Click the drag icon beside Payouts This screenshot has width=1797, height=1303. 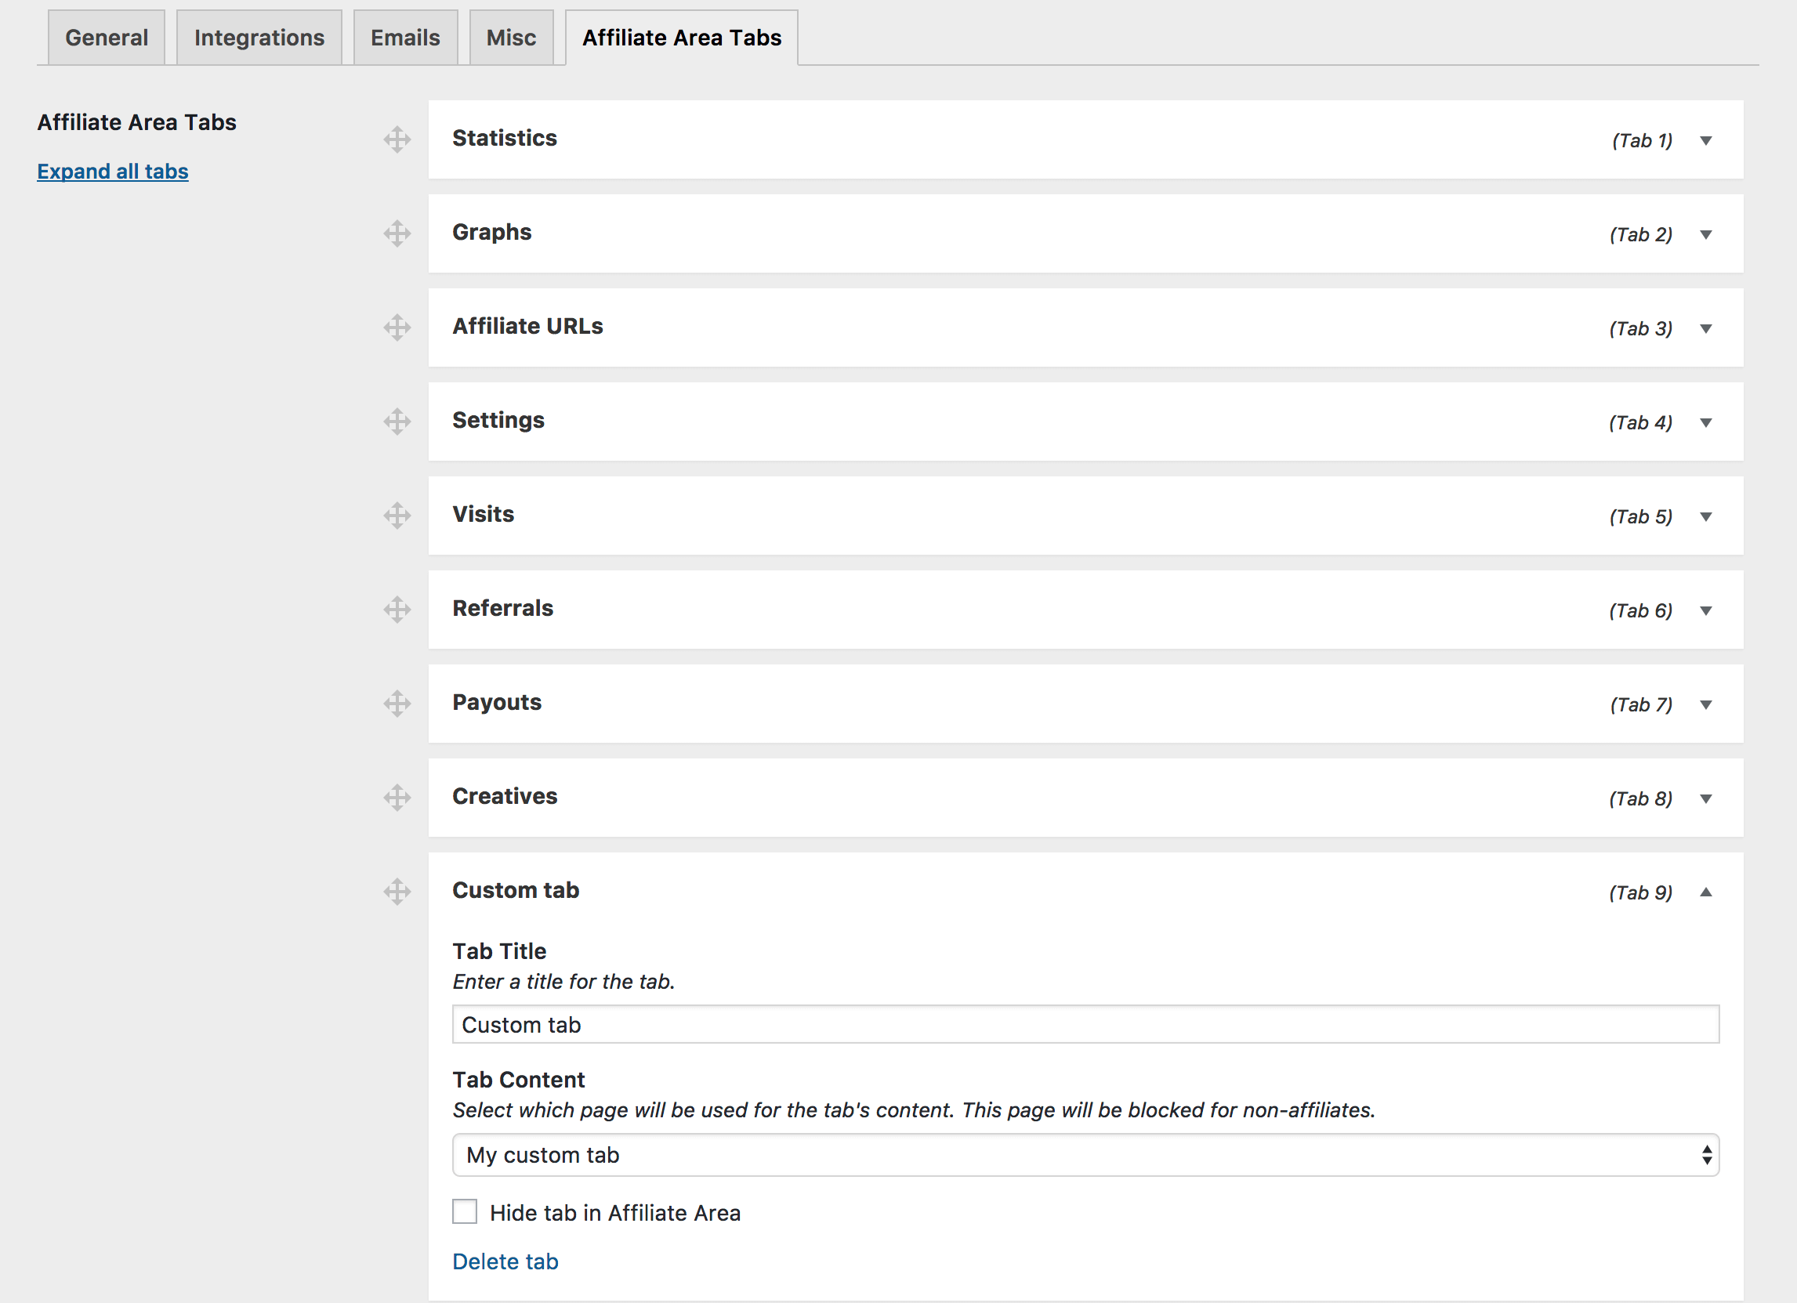[397, 704]
